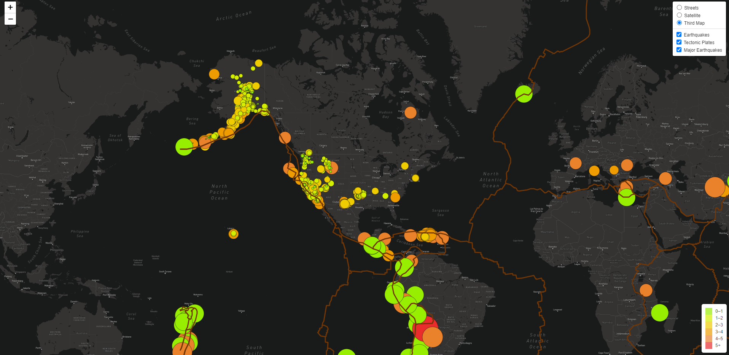This screenshot has width=729, height=355.
Task: Click the big orange marker near Afghanistan
Action: (715, 187)
